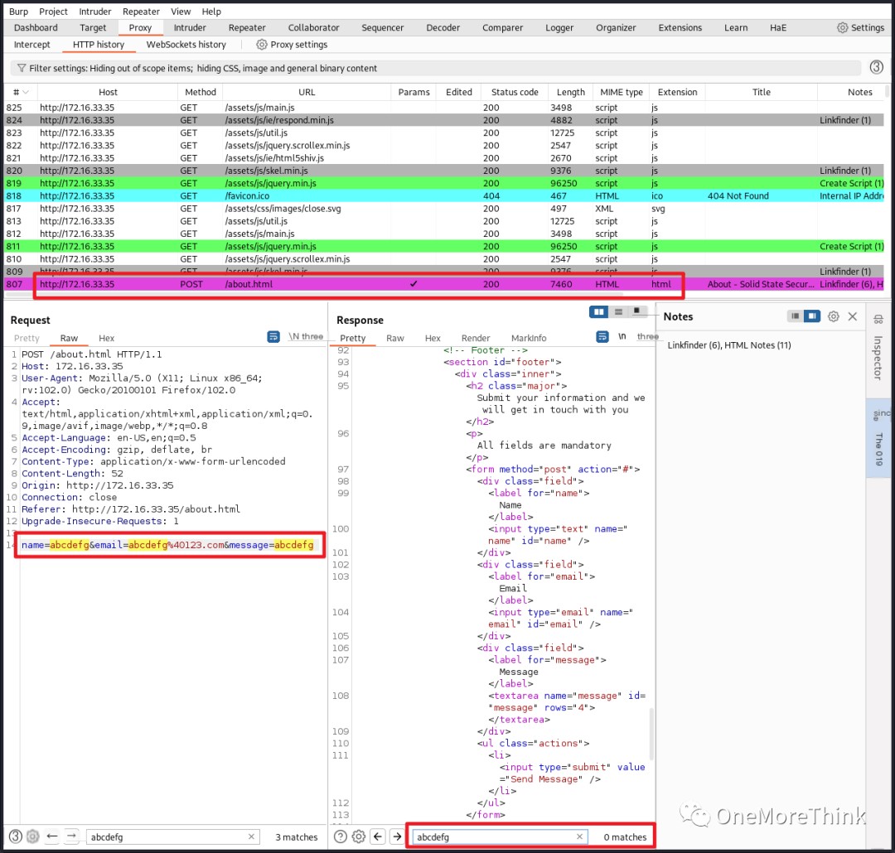Select history row 819 jquery.min.js
Viewport: 895px width, 853px height.
[444, 183]
